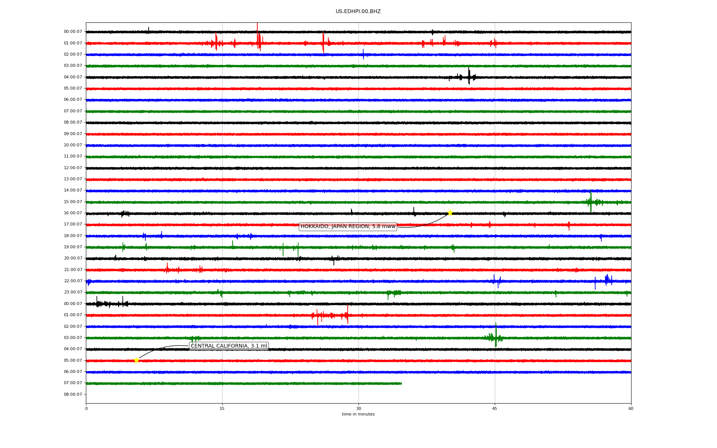Click the end of the partial 07:00:07 green trace
The image size is (717, 448).
coord(401,383)
